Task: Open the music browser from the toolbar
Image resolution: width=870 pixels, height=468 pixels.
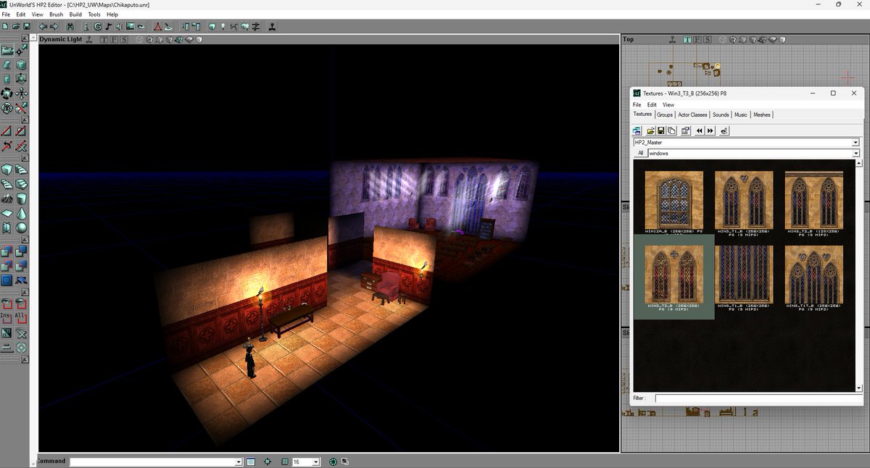Action: (x=107, y=25)
